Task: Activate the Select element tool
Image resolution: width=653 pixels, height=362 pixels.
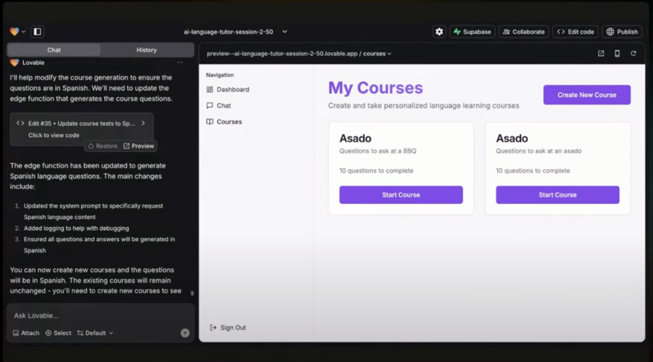Action: (58, 333)
